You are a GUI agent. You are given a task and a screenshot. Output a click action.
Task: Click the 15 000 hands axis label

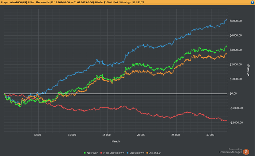[x=106, y=135]
